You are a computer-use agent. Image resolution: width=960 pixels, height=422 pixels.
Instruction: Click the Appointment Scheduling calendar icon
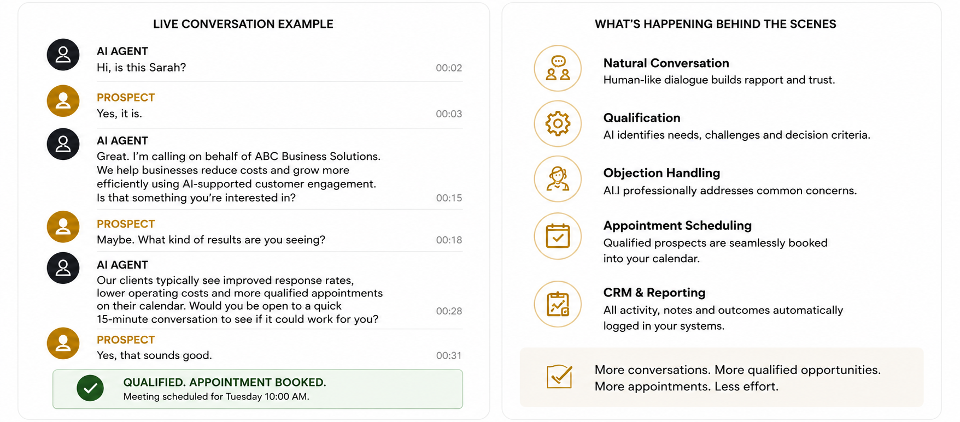pos(558,236)
